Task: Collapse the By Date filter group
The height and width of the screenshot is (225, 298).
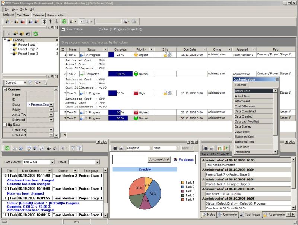Action: [5, 125]
